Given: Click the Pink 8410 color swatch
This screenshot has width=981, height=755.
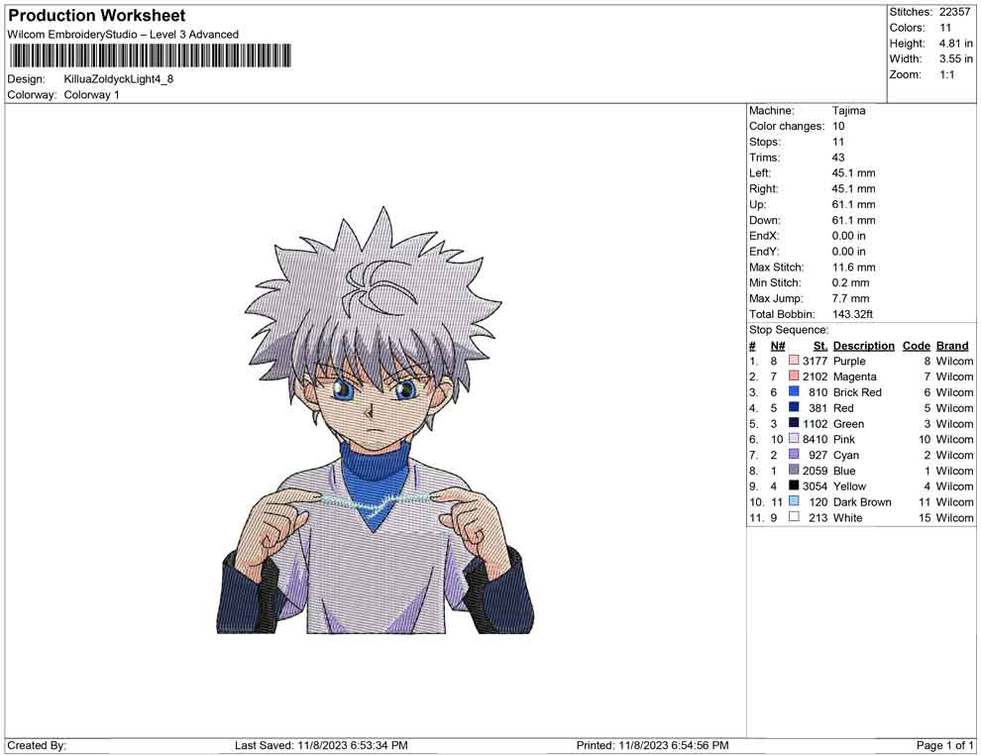Looking at the screenshot, I should (x=794, y=439).
